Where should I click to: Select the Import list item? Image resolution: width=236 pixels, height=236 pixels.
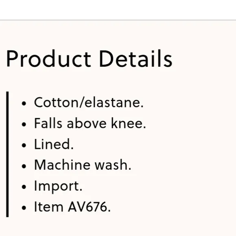[x=58, y=187]
